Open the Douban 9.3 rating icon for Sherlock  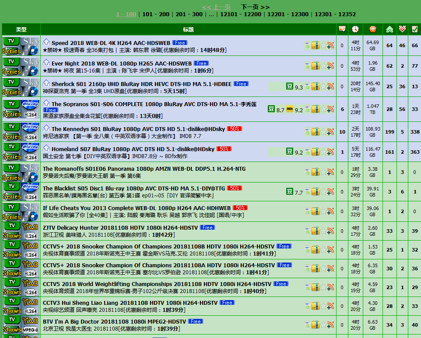click(289, 86)
